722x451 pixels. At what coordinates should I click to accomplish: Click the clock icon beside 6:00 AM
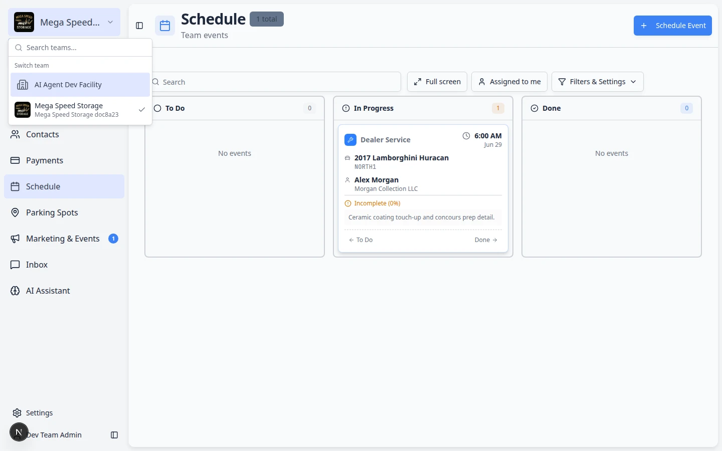(466, 136)
